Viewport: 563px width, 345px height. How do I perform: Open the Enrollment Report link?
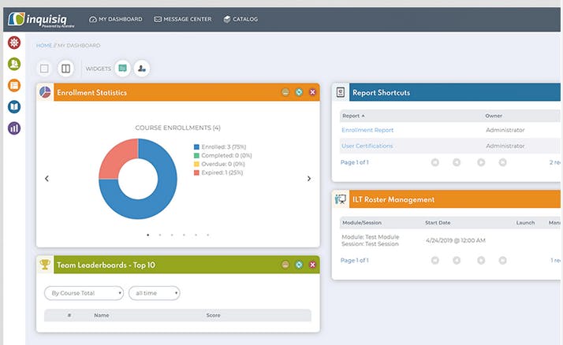tap(367, 130)
